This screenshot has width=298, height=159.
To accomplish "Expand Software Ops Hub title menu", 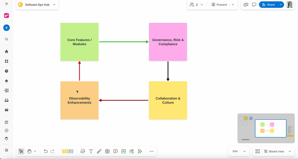I will [54, 5].
